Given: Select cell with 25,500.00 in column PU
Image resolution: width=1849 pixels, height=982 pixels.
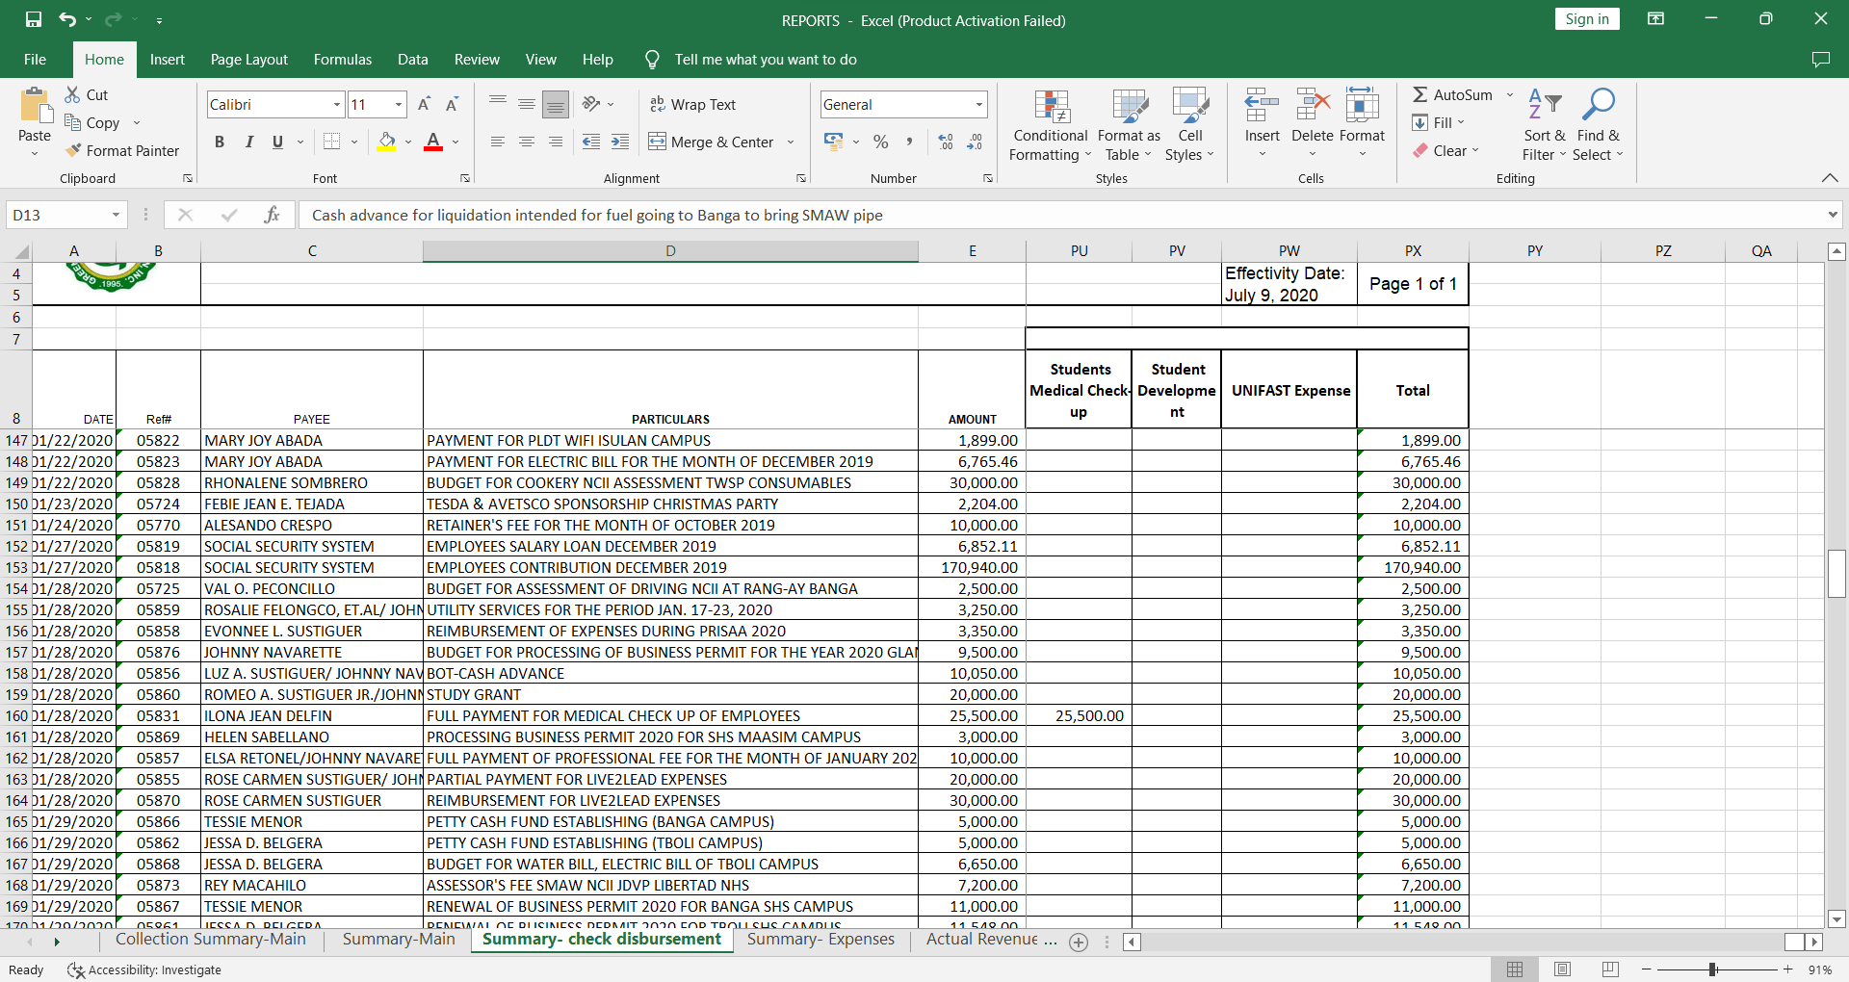Looking at the screenshot, I should 1079,715.
